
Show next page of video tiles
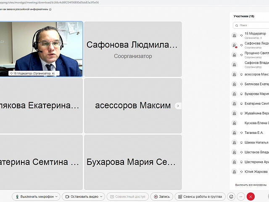coord(178,106)
